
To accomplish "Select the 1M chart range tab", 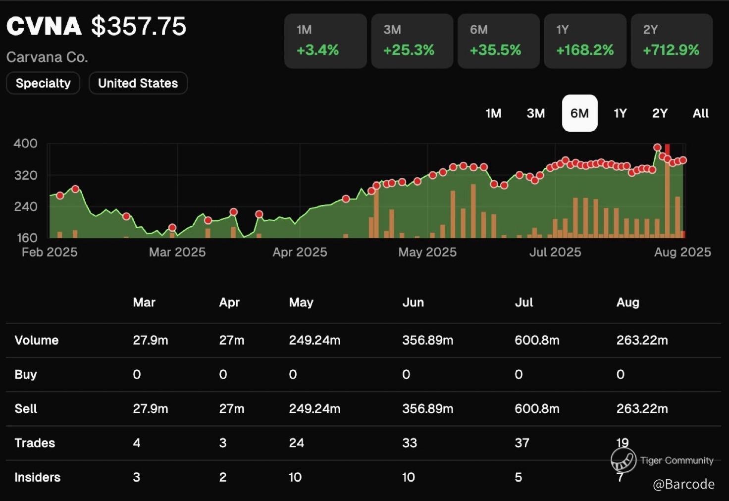I will pos(493,113).
